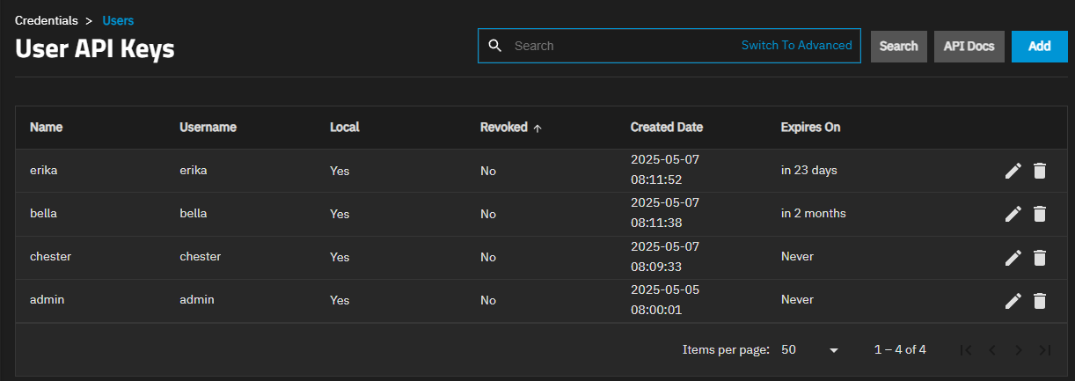Delete the erika API key
The image size is (1075, 381).
pyautogui.click(x=1040, y=171)
